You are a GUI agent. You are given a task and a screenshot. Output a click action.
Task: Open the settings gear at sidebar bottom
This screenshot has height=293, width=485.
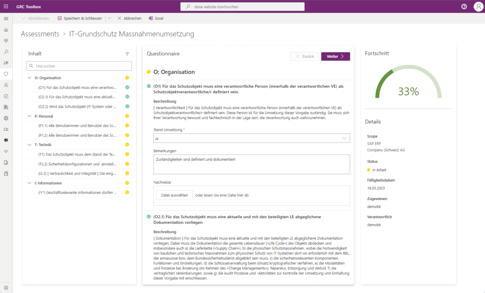pos(6,287)
